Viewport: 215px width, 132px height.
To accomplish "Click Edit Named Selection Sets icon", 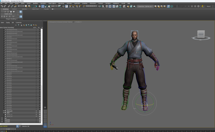I will pos(84,6).
